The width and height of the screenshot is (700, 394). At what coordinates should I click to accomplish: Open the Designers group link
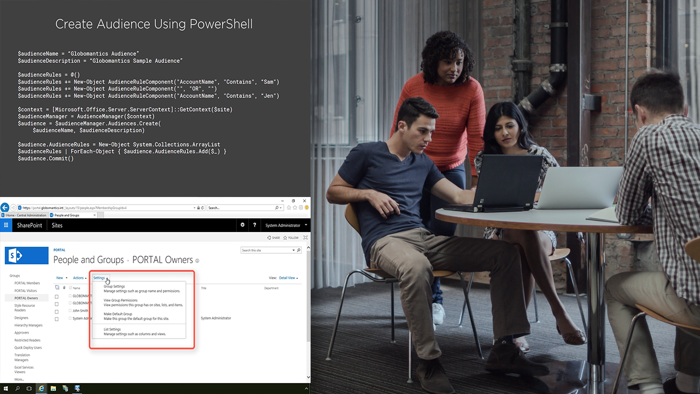[x=21, y=318]
